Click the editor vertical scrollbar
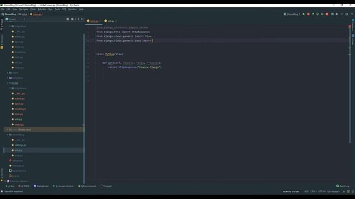The height and width of the screenshot is (199, 355). tap(350, 86)
